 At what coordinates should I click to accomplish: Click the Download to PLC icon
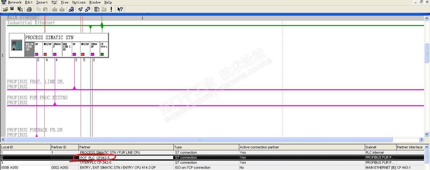55,9
